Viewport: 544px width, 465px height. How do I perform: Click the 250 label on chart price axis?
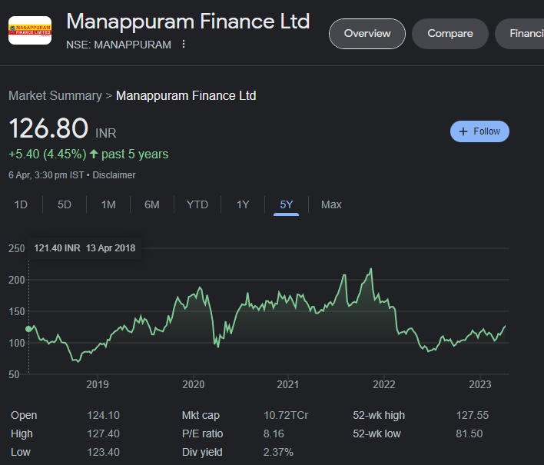tap(16, 248)
